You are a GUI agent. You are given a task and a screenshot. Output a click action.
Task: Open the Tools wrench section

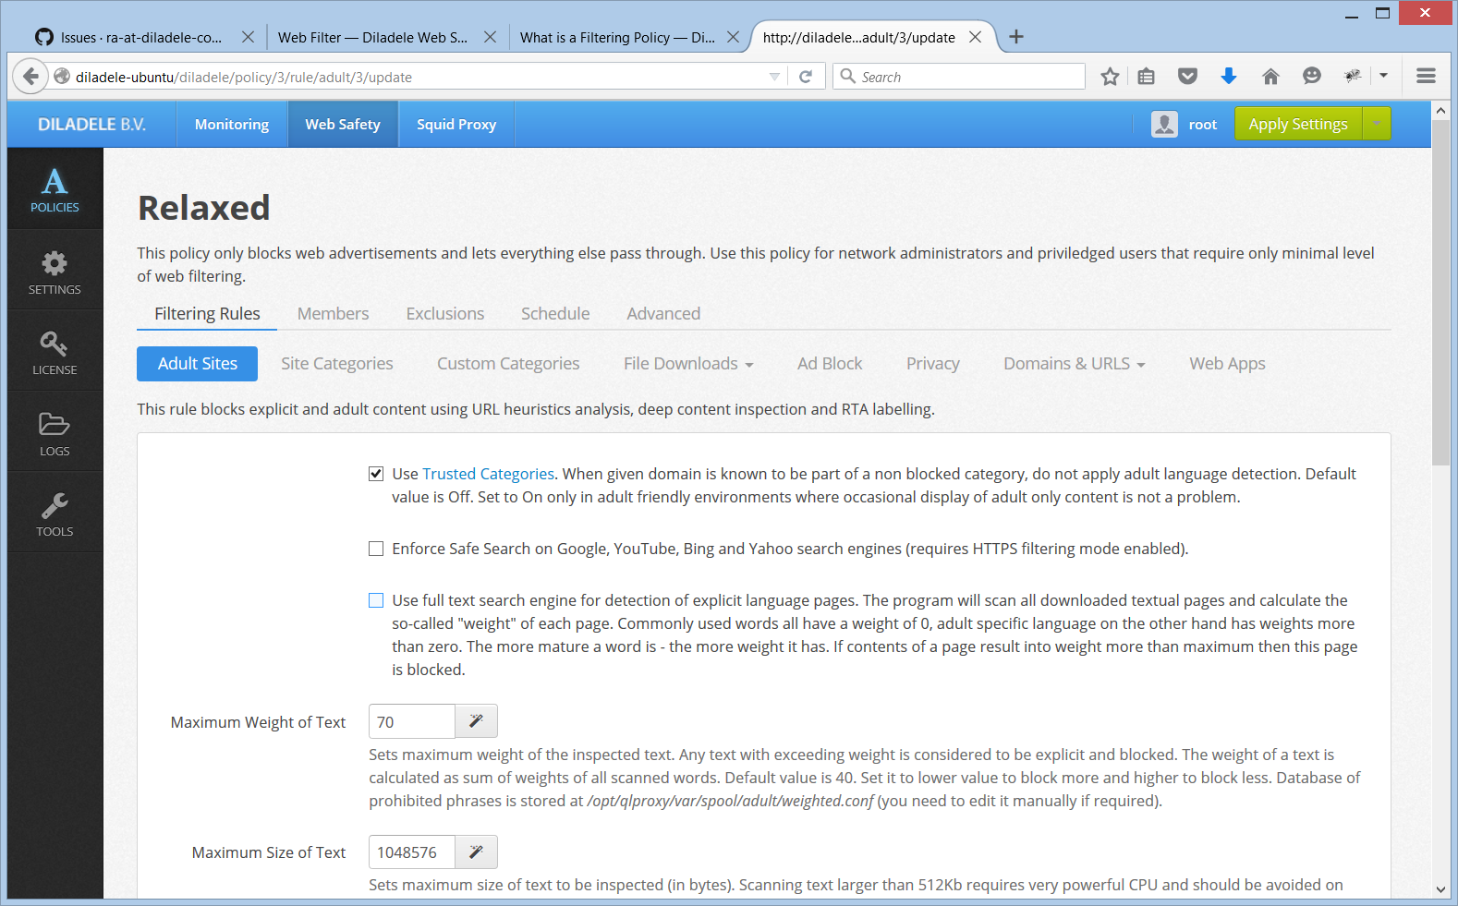tap(55, 513)
